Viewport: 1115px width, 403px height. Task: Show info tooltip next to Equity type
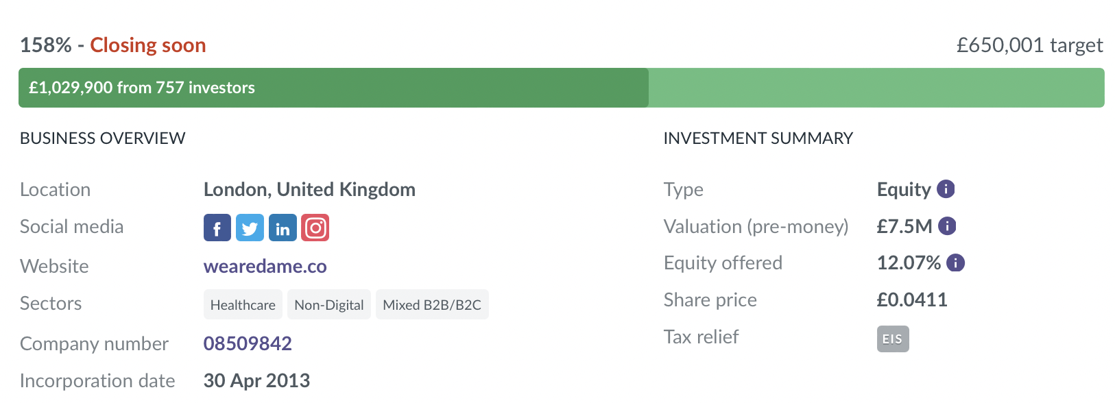click(946, 189)
